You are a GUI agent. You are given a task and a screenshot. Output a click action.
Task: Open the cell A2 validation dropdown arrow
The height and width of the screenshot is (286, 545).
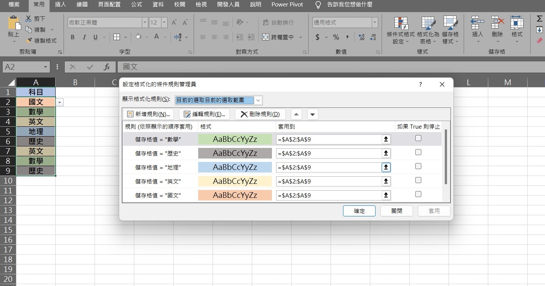click(60, 102)
